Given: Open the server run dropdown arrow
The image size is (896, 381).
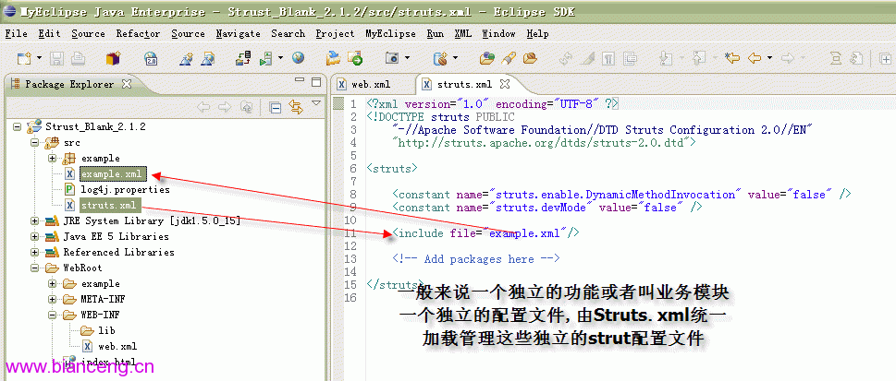Looking at the screenshot, I should (280, 57).
